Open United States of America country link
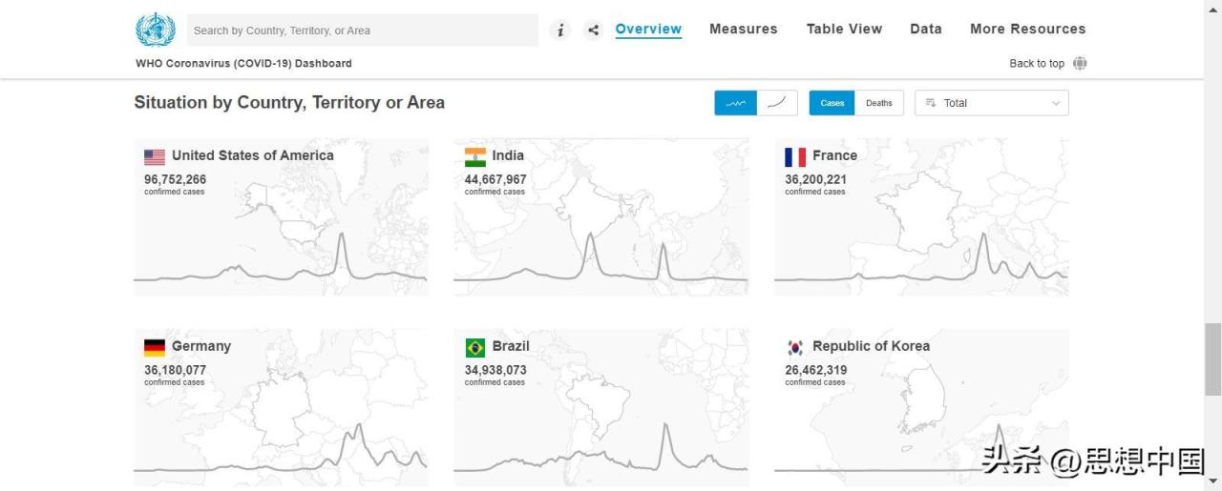 click(253, 155)
